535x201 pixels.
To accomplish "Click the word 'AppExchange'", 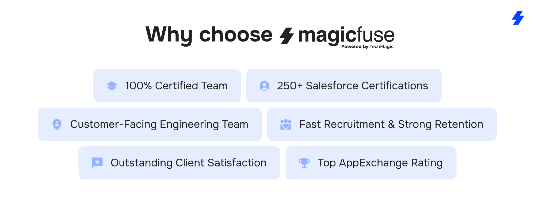I will point(373,163).
